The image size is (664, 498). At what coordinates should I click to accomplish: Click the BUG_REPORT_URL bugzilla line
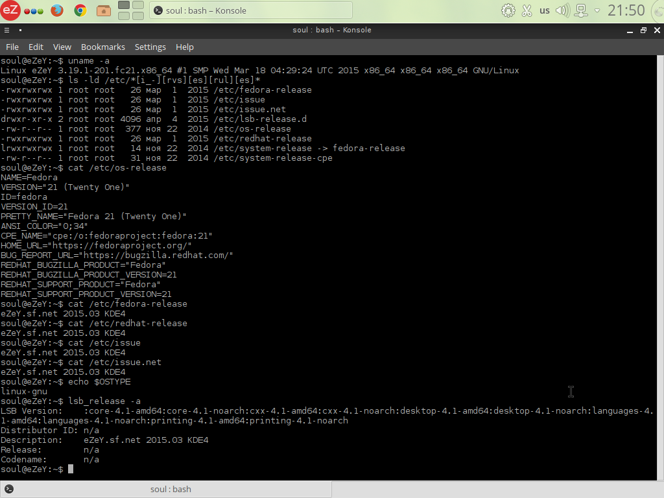[x=117, y=255]
